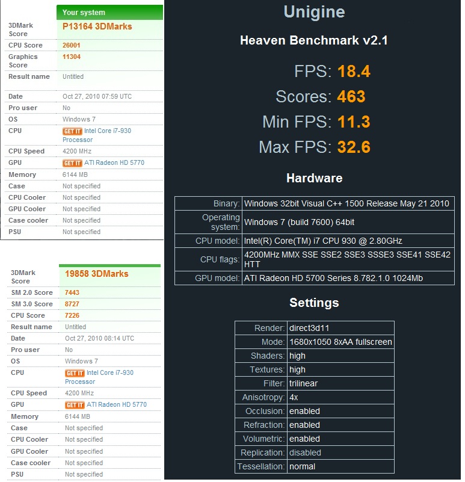Click Untitled result name in bottom panel
The height and width of the screenshot is (482, 465).
(x=76, y=327)
